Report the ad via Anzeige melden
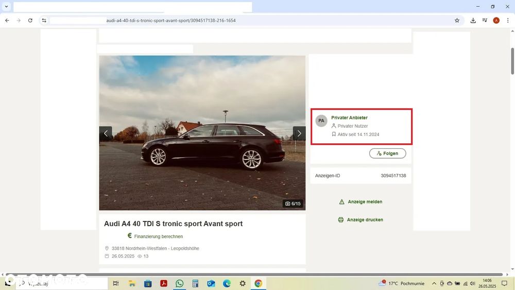This screenshot has width=515, height=290. (360, 201)
